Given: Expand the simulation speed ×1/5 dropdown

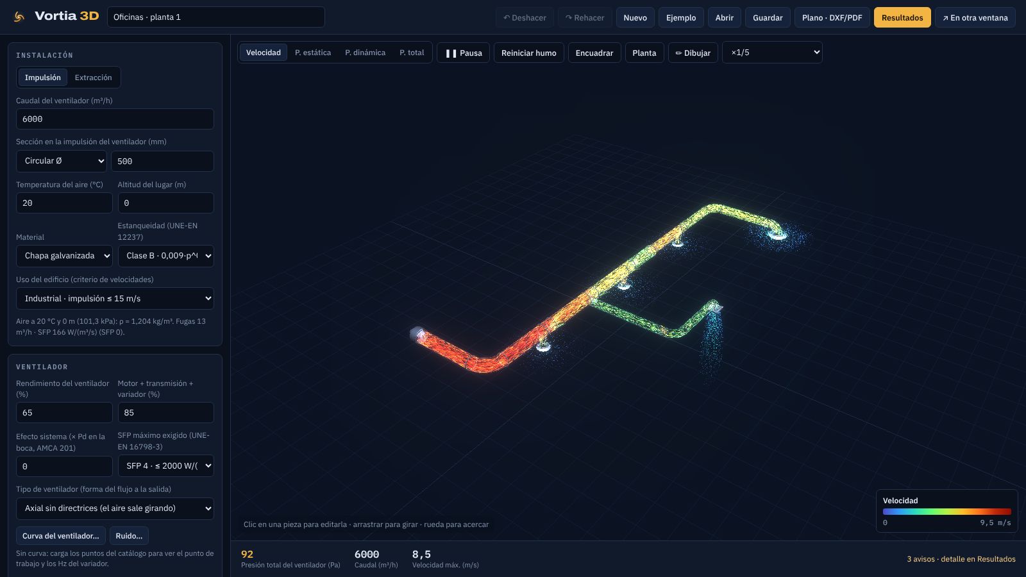Looking at the screenshot, I should pyautogui.click(x=772, y=53).
